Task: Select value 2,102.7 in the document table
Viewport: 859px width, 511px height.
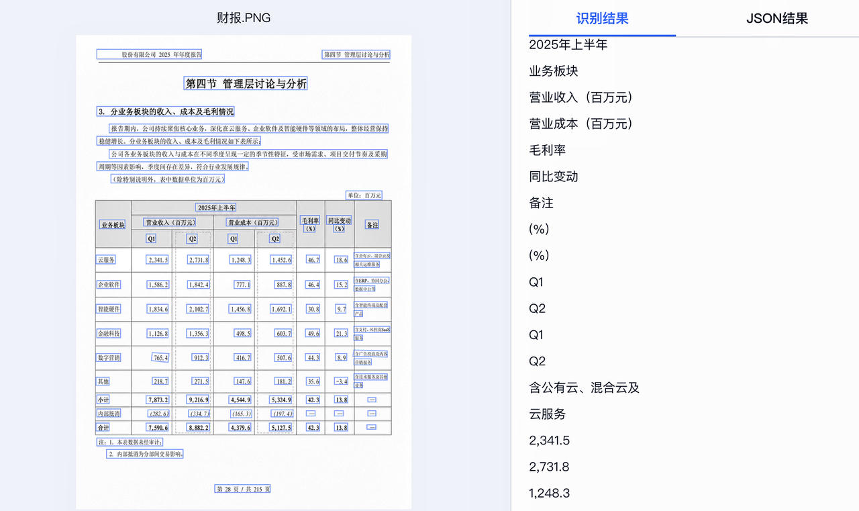Action: (199, 309)
